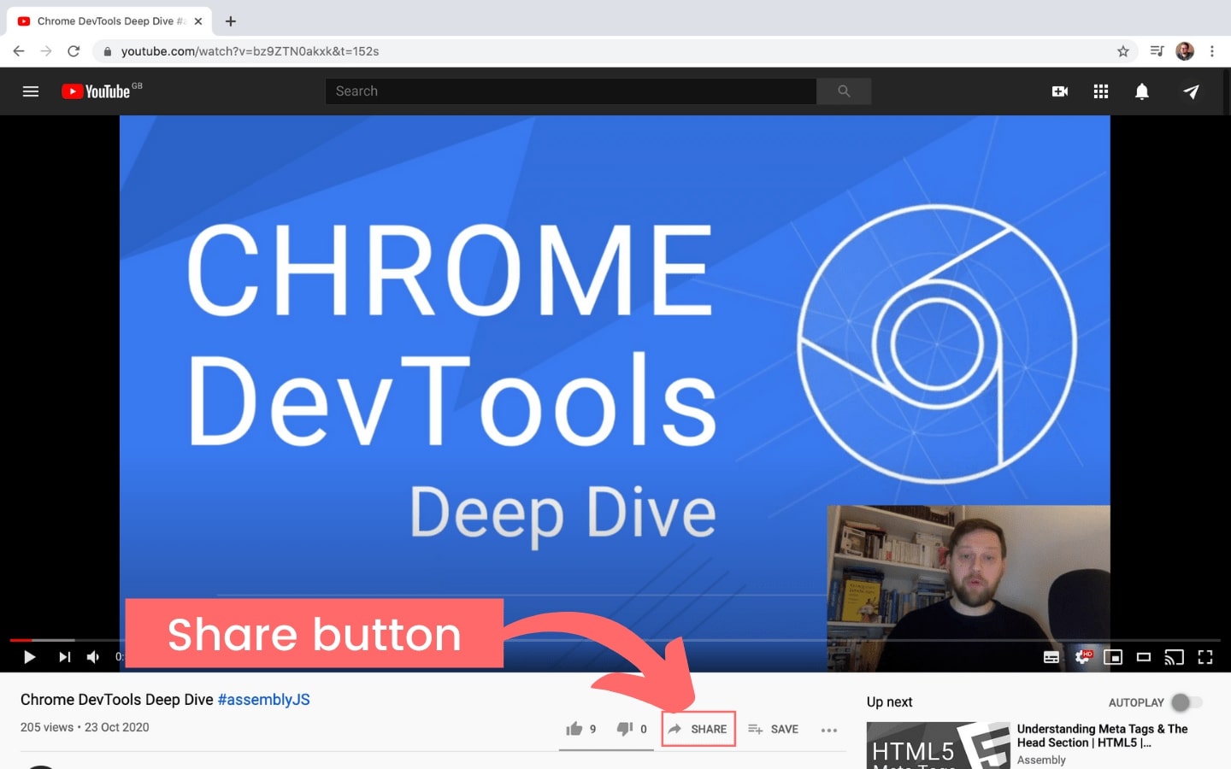Save video to a playlist
Image resolution: width=1231 pixels, height=769 pixels.
pyautogui.click(x=773, y=729)
